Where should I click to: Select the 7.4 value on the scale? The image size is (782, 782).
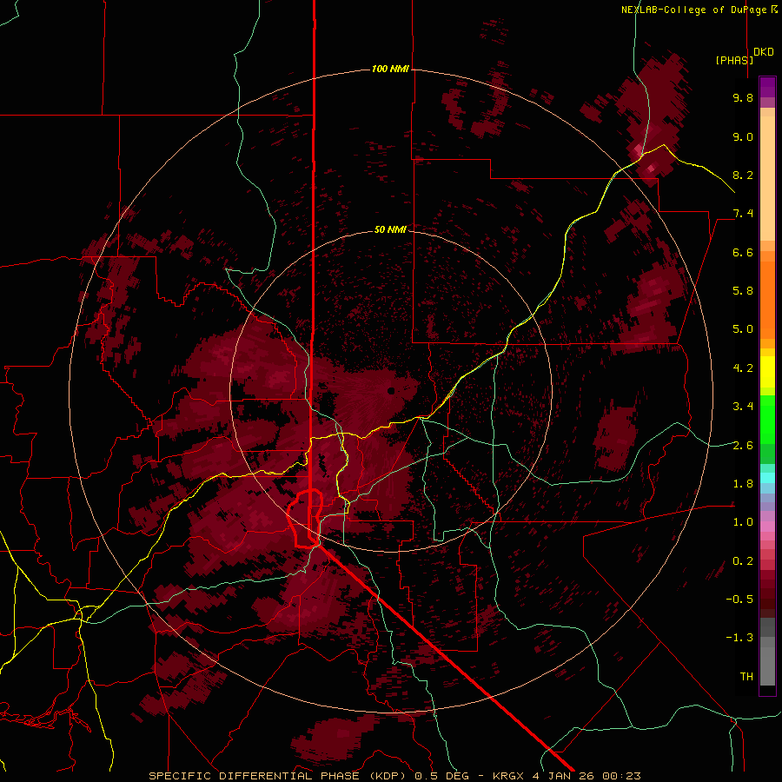(x=743, y=214)
